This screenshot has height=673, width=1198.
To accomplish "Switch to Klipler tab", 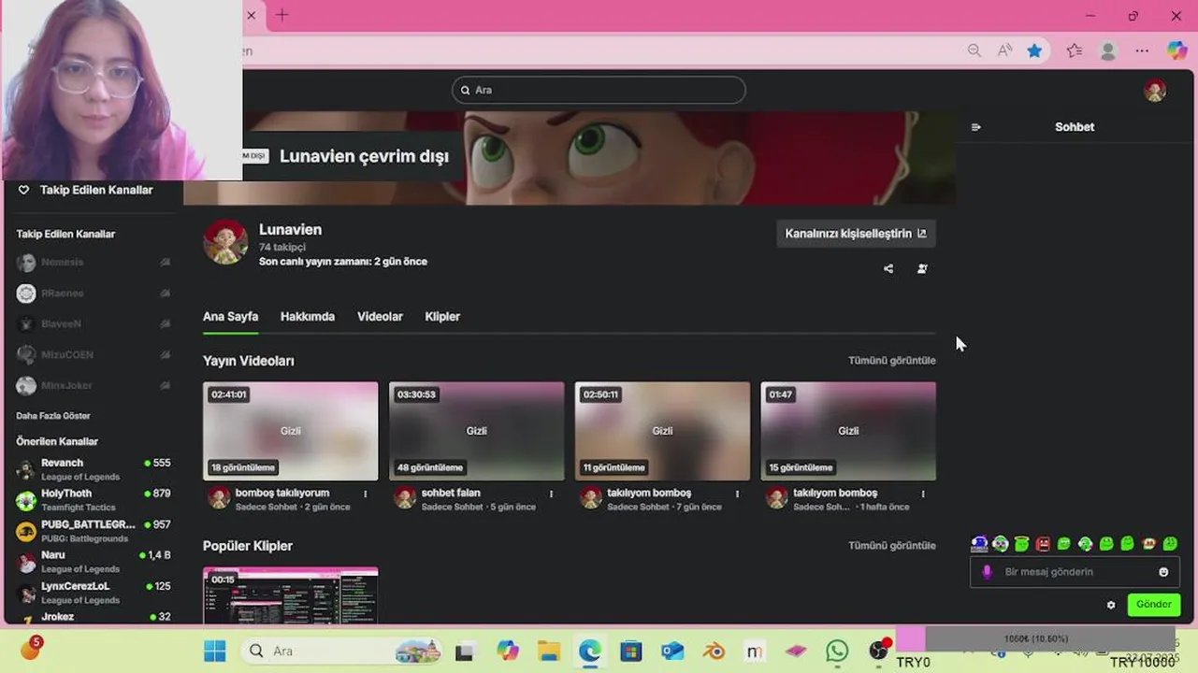I will pos(442,317).
